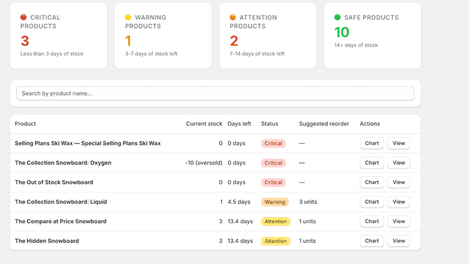
Task: Click the Attention badge for Compare at Price Snowboard
Action: coord(276,222)
